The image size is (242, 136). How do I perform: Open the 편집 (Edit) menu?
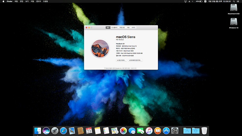click(x=22, y=1)
